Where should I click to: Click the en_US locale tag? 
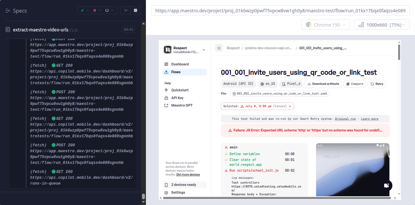[x=267, y=84]
